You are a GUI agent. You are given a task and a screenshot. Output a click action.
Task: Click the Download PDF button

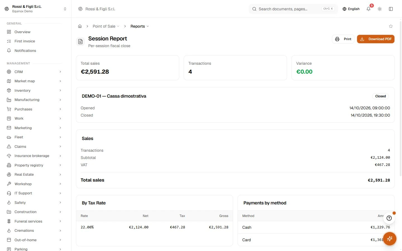tap(376, 39)
